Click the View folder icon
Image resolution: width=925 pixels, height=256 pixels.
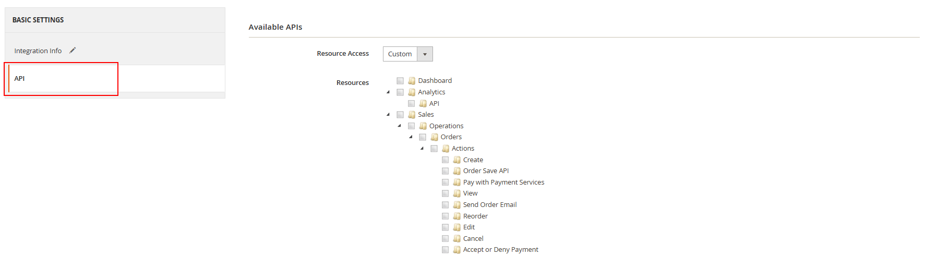tap(457, 193)
